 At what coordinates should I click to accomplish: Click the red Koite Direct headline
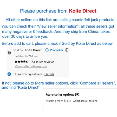83,11
